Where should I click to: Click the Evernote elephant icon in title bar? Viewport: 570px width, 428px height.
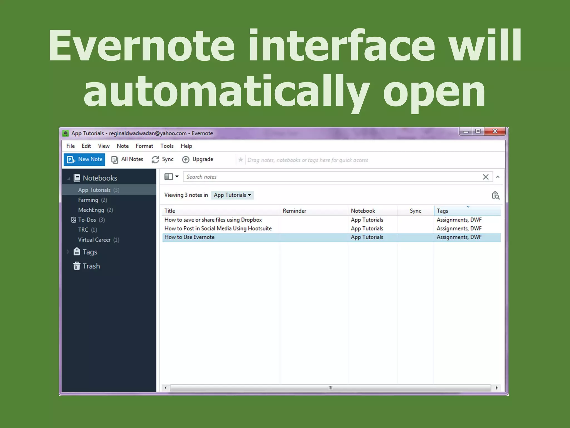[x=66, y=133]
